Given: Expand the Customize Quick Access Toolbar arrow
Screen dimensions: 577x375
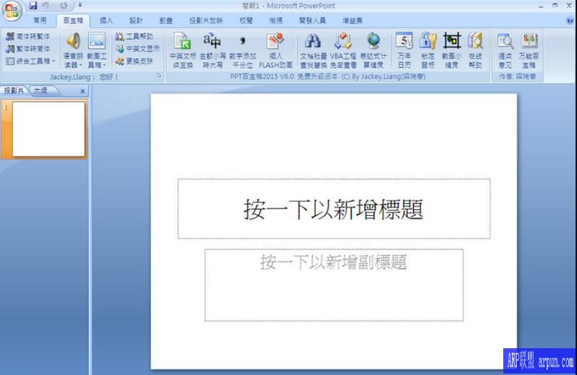Looking at the screenshot, I should click(80, 6).
